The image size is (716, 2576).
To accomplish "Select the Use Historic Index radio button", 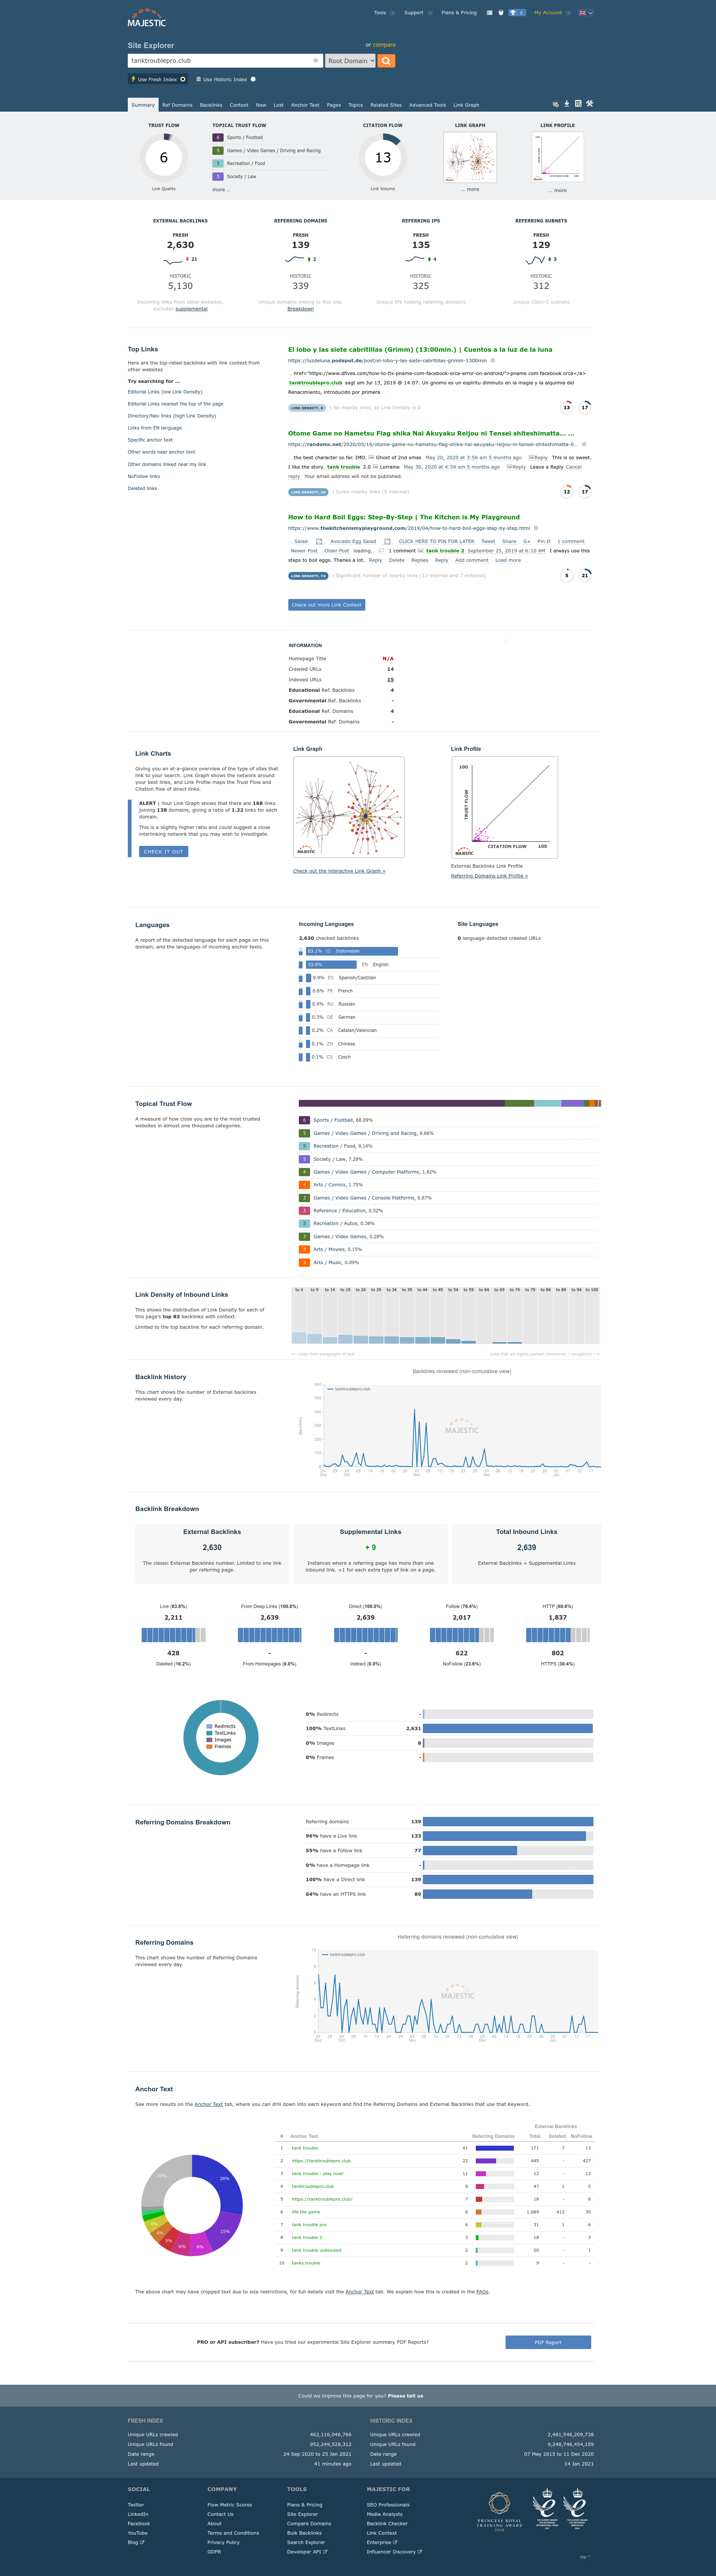I will 253,79.
